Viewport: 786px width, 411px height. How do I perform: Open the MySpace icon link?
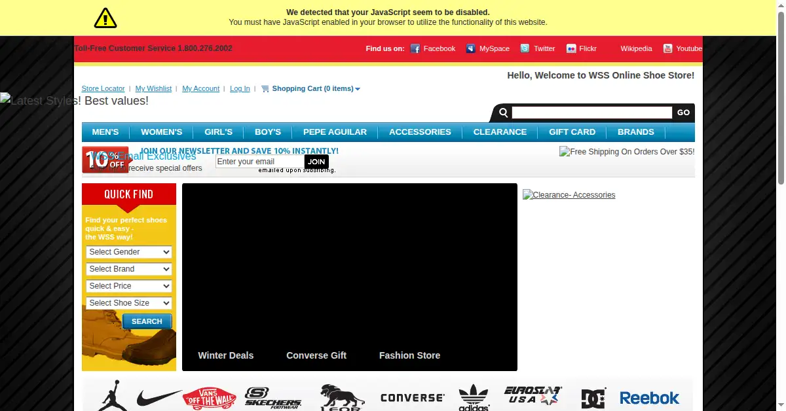click(470, 48)
